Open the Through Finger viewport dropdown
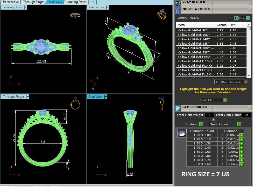253x188 pixels. pos(28,97)
